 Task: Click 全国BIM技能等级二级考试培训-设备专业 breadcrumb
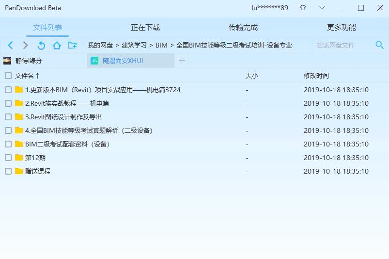pos(234,45)
